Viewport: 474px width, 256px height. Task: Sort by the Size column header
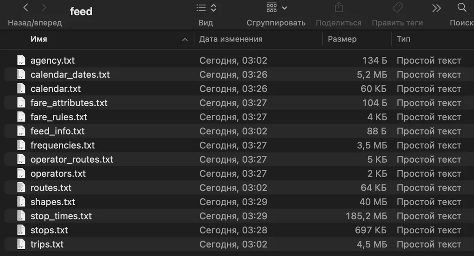point(342,39)
